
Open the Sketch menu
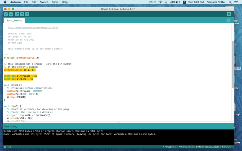(x=44, y=2)
